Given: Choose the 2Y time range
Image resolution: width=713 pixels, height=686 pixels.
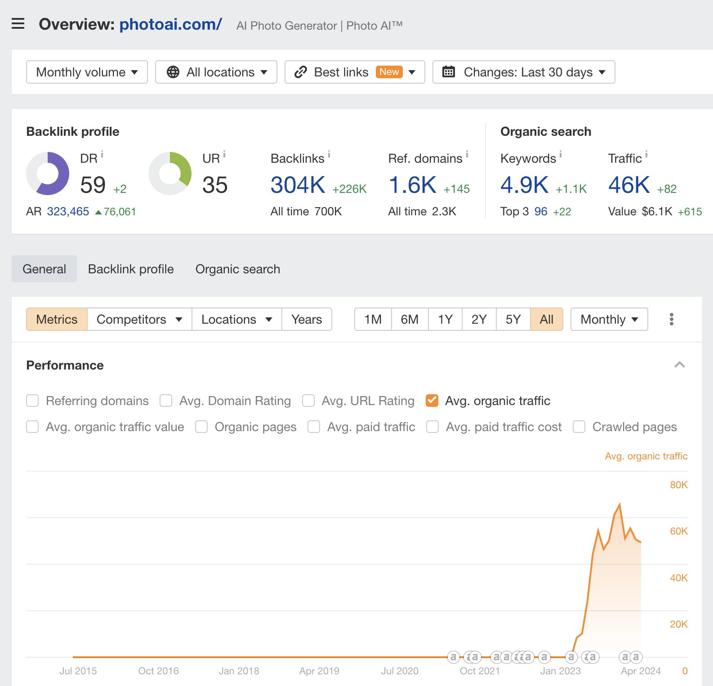Looking at the screenshot, I should pos(479,319).
